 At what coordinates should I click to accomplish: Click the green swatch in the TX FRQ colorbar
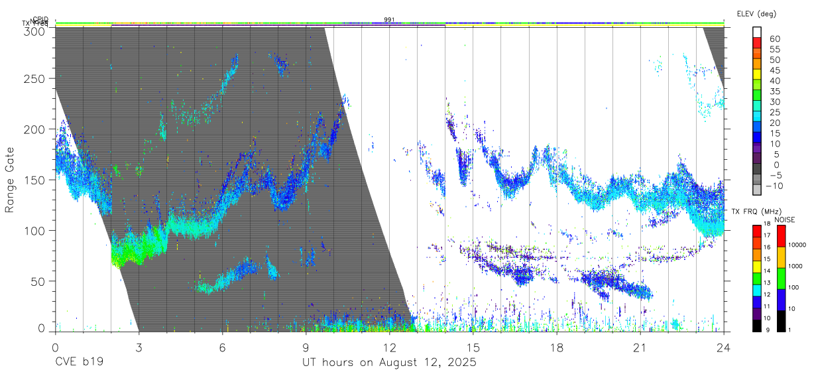[x=757, y=279]
